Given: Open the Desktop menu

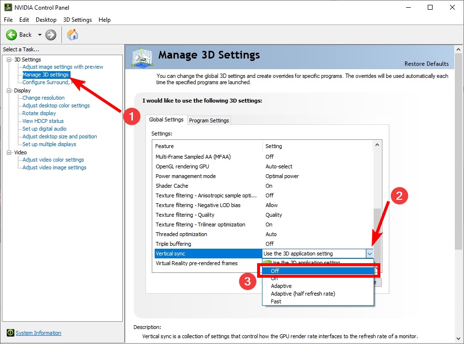Looking at the screenshot, I should click(x=46, y=20).
